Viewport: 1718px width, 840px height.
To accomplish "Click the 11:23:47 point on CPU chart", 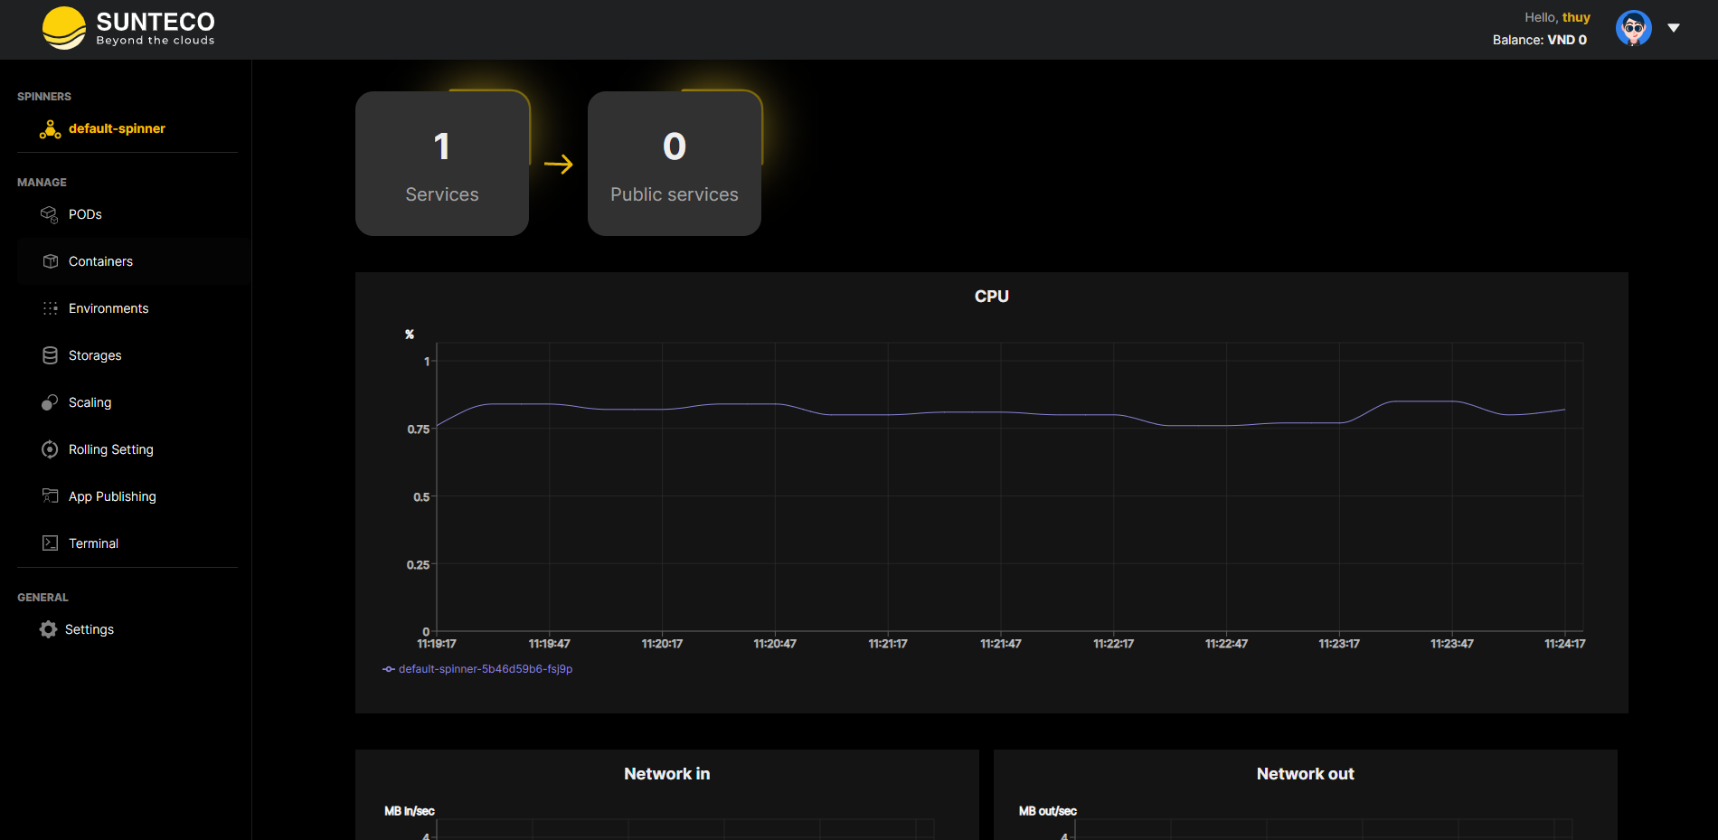I will (1452, 401).
